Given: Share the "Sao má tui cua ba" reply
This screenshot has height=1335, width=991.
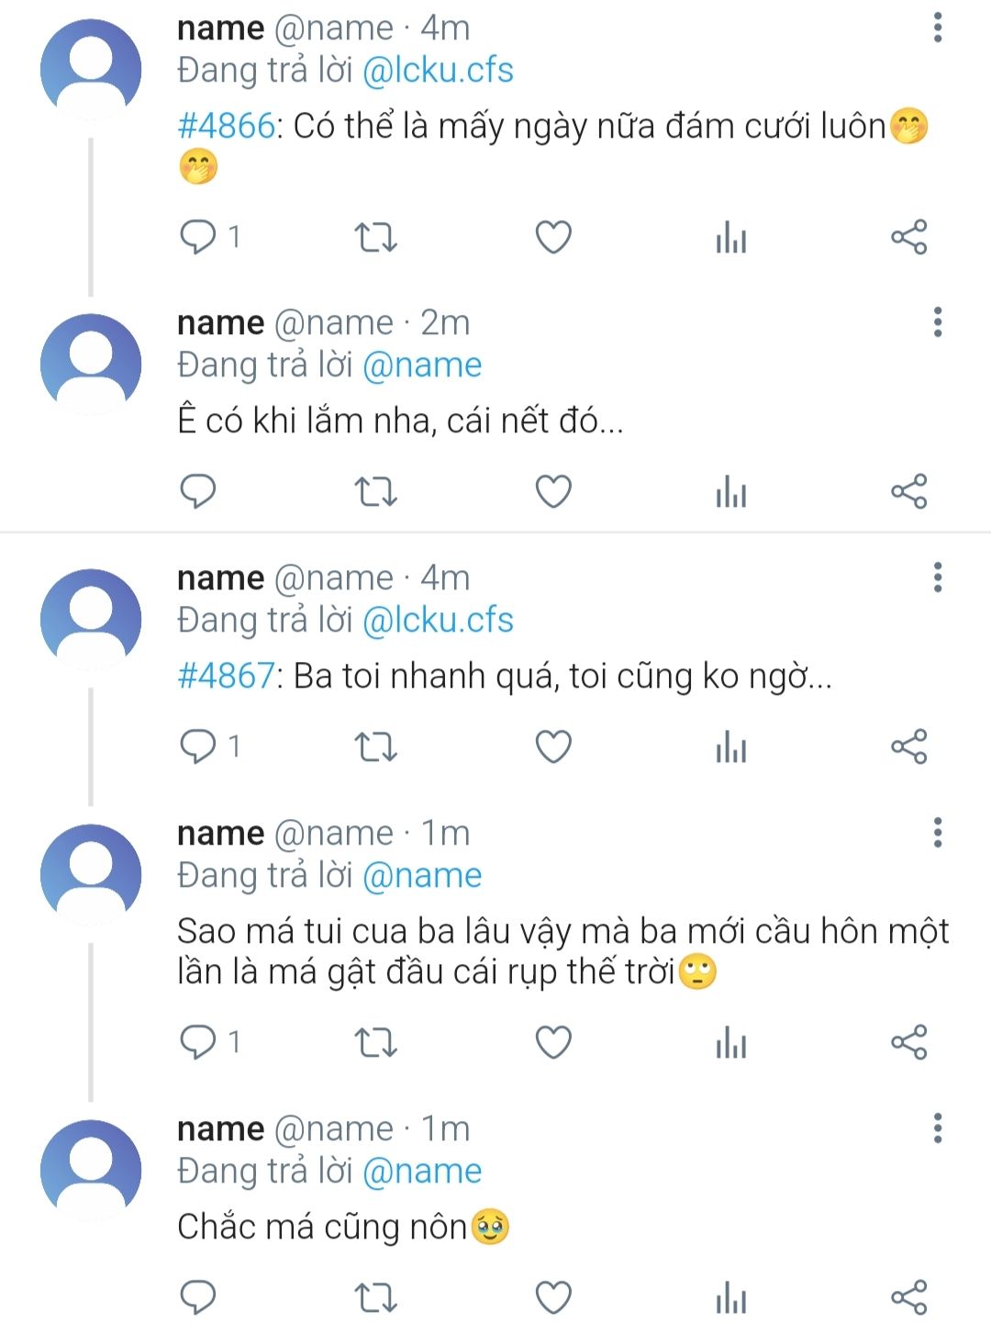Looking at the screenshot, I should (x=908, y=1043).
